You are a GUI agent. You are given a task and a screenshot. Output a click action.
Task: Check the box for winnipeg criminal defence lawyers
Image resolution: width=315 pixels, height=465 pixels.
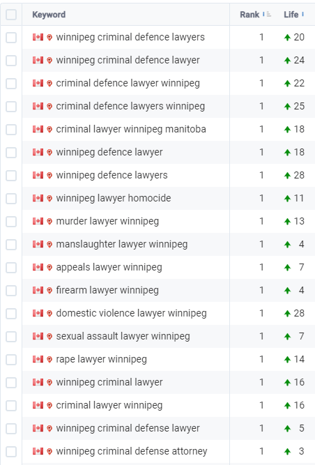coord(11,38)
